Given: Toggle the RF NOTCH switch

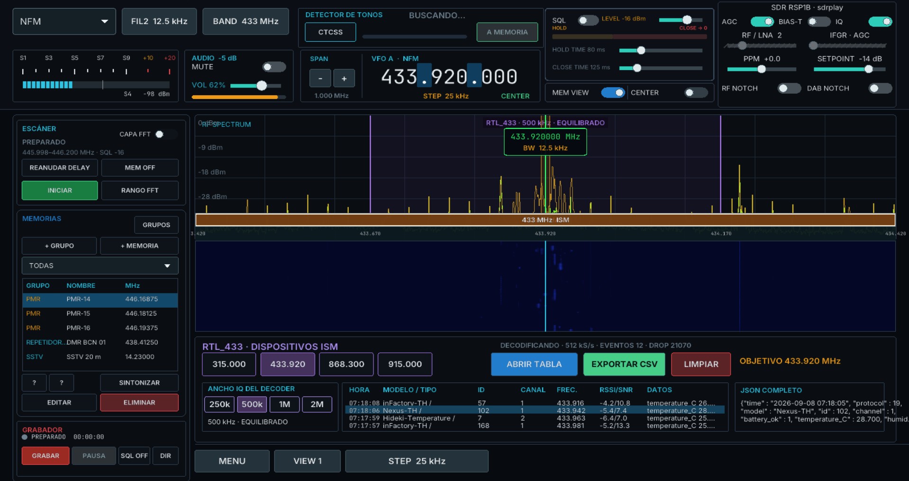Looking at the screenshot, I should click(x=789, y=89).
